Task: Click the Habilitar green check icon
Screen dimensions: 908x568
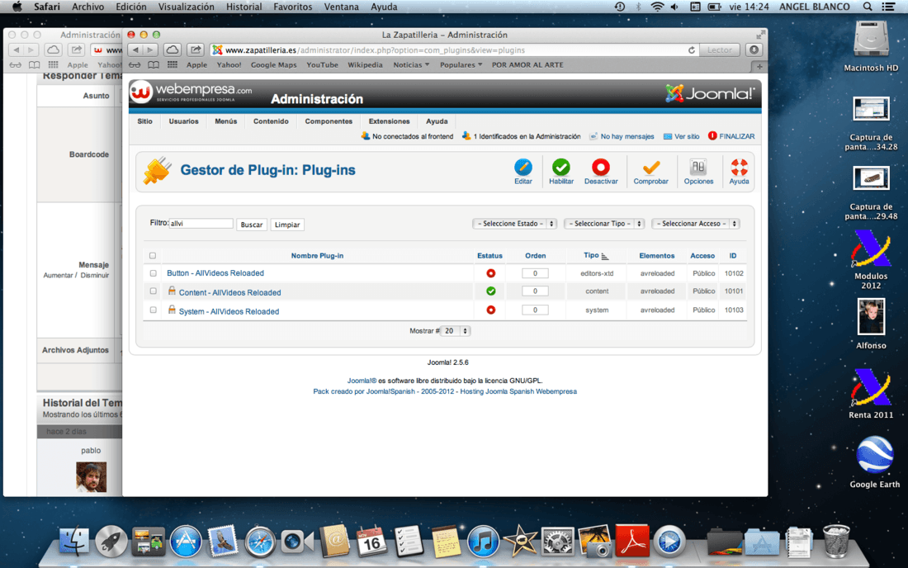Action: pyautogui.click(x=560, y=168)
